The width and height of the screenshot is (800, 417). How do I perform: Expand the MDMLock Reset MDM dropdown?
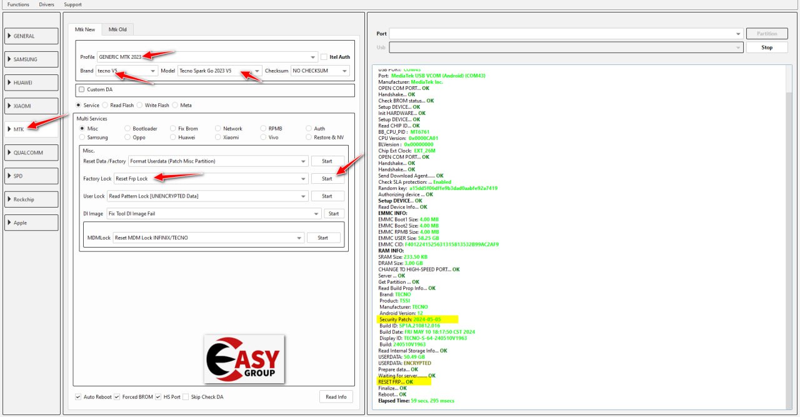pyautogui.click(x=209, y=238)
